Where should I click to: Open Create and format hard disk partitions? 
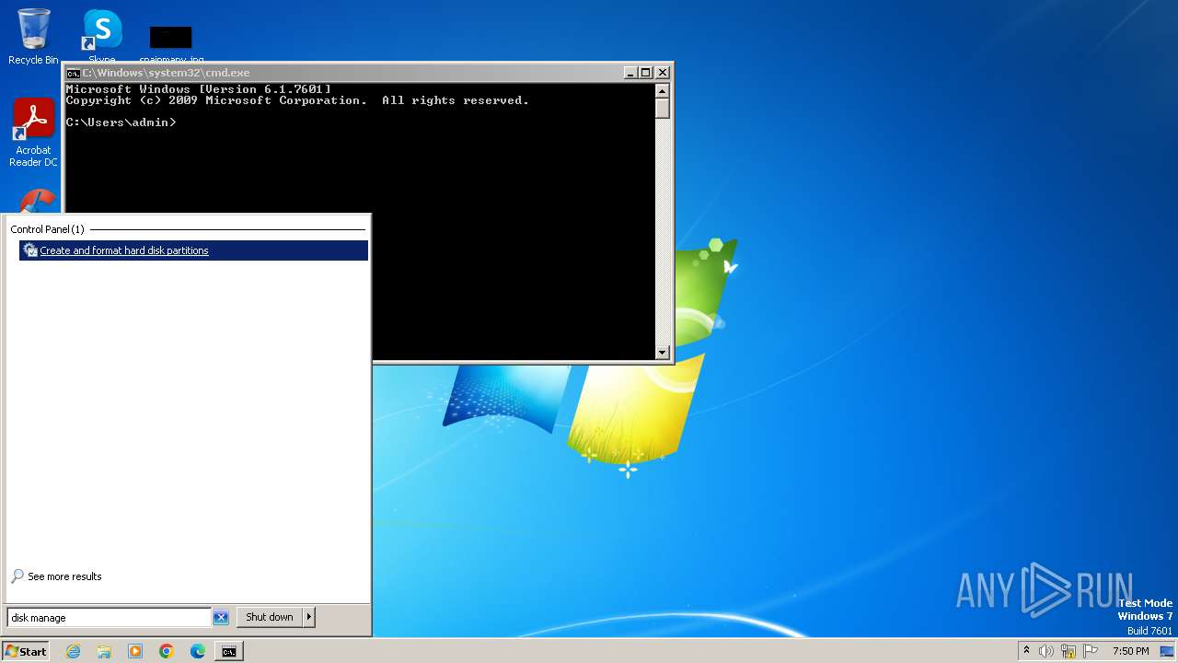click(x=193, y=250)
